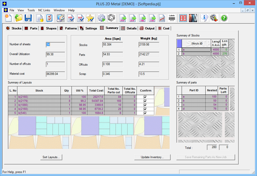Toggle Confirm checkbox for layout b(2179)
This screenshot has width=257, height=176.
point(145,101)
